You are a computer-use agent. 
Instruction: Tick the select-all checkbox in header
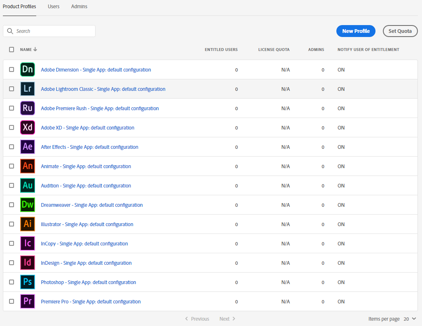12,50
